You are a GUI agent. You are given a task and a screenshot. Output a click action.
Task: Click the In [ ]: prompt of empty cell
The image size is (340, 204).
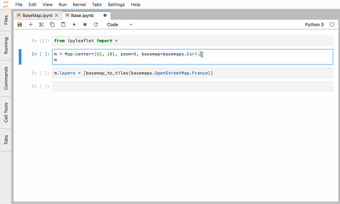(40, 86)
